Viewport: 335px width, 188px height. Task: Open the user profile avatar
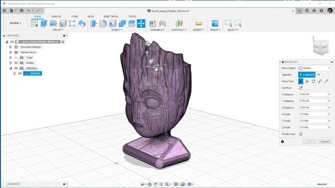point(330,10)
